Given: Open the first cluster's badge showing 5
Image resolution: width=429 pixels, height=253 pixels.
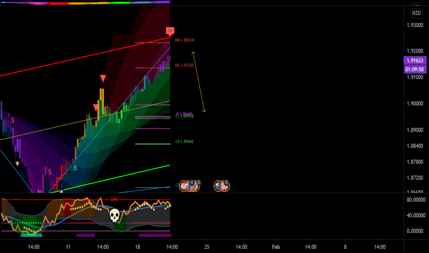Looking at the screenshot, I should 199,182.
